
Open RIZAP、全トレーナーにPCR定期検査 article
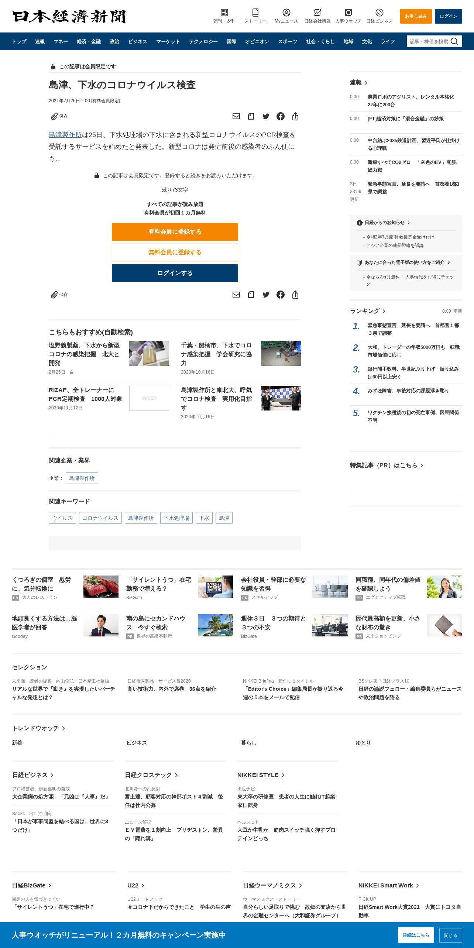pyautogui.click(x=85, y=394)
